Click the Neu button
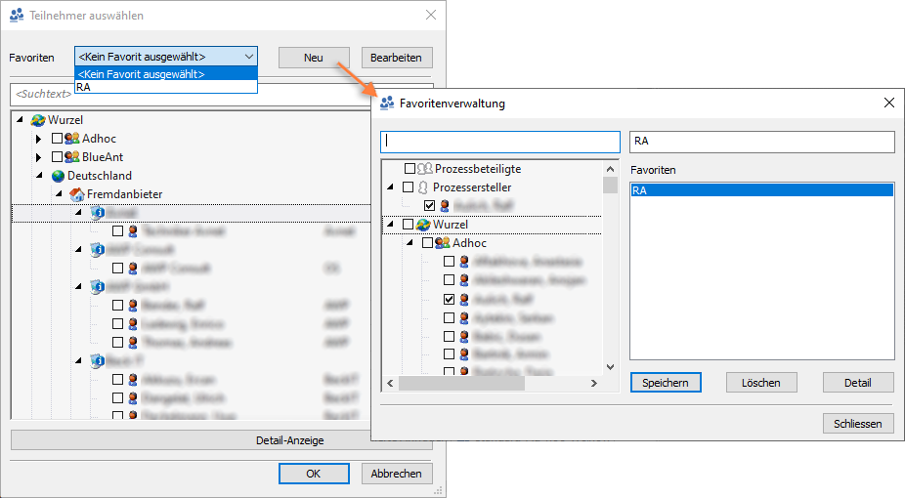 pos(314,58)
